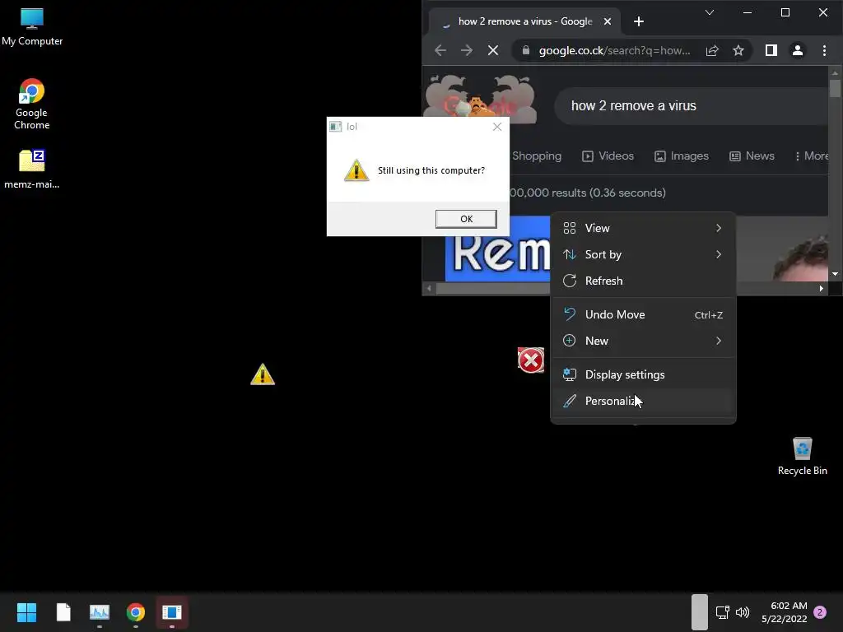Open Personalize from the context menu
The width and height of the screenshot is (843, 632).
(643, 401)
